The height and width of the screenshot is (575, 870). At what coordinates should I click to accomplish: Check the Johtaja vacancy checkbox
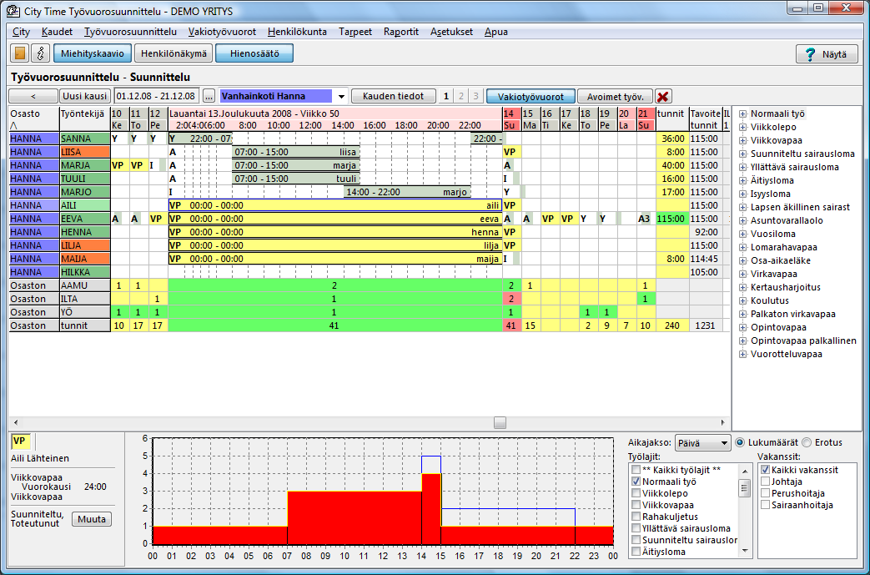point(765,482)
